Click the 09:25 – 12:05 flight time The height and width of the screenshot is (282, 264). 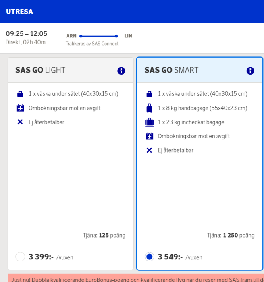coord(26,34)
